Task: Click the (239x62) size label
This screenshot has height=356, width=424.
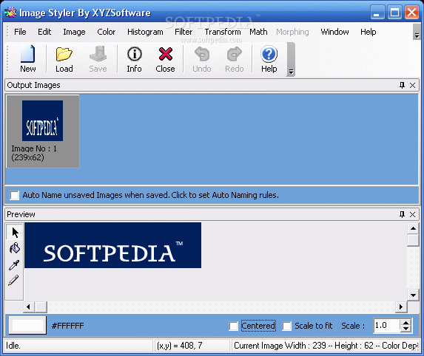Action: pyautogui.click(x=27, y=157)
